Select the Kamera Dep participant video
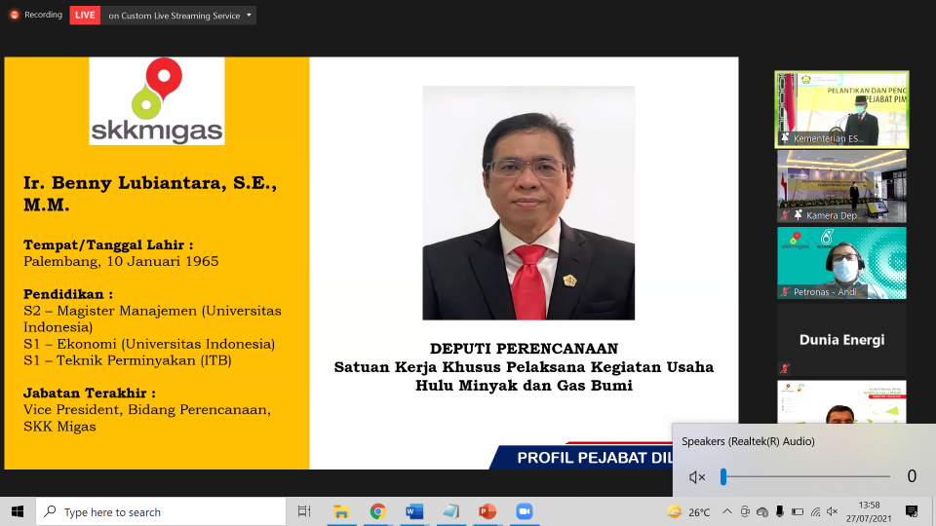The height and width of the screenshot is (526, 936). [841, 186]
